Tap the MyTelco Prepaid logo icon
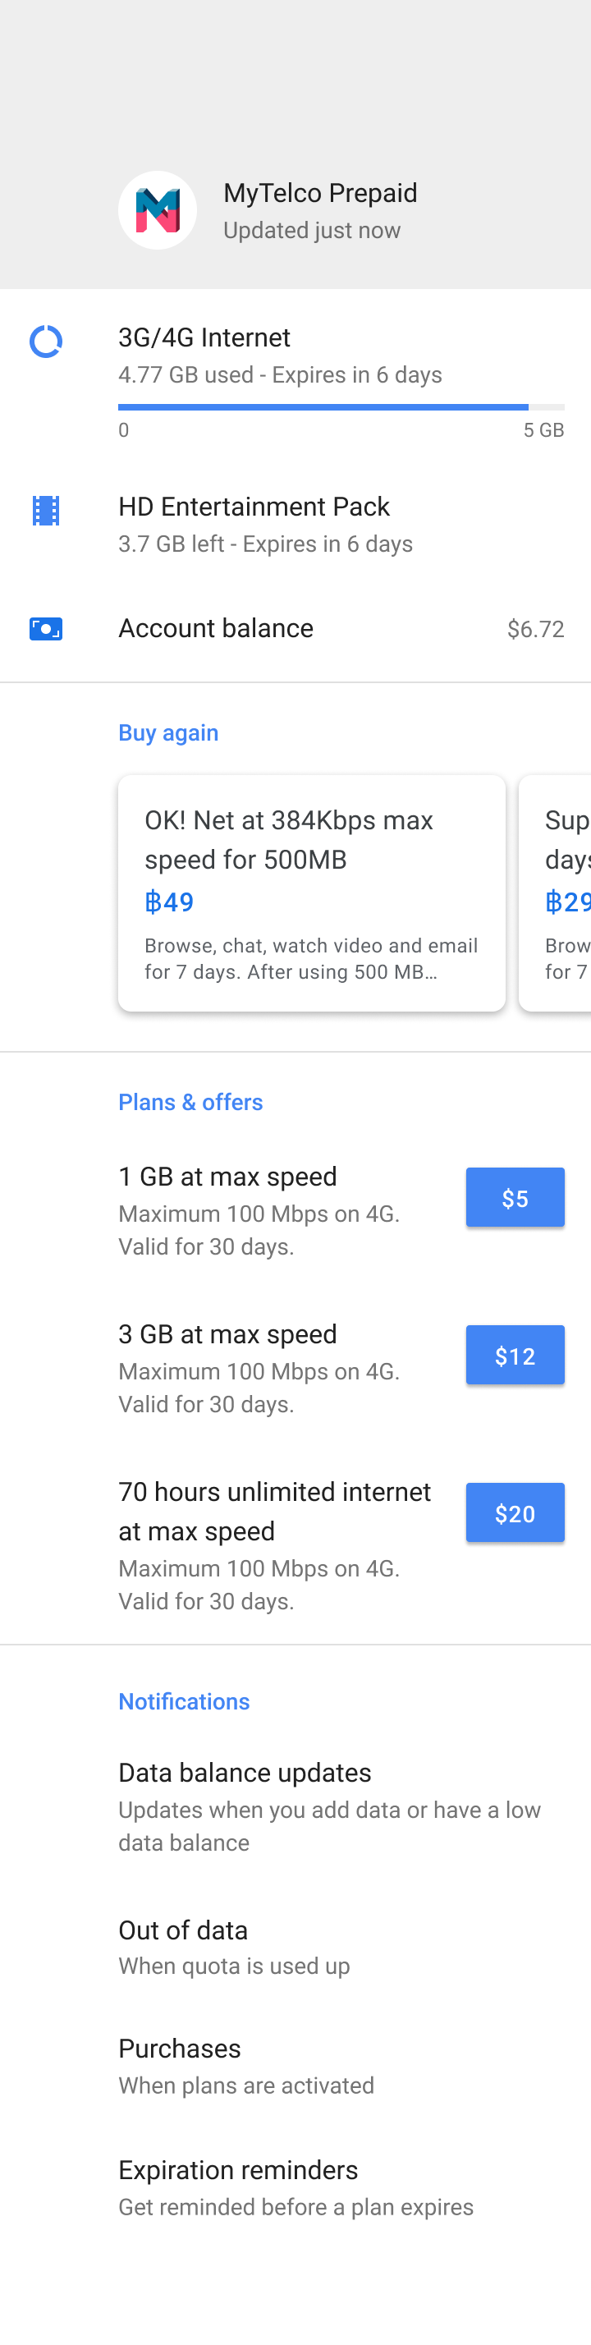 pos(157,209)
